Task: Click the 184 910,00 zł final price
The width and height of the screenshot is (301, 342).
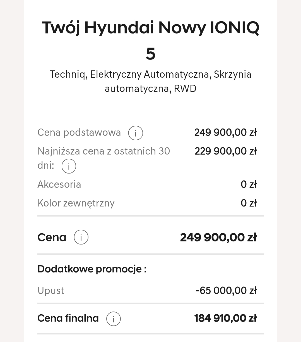Action: pyautogui.click(x=226, y=318)
